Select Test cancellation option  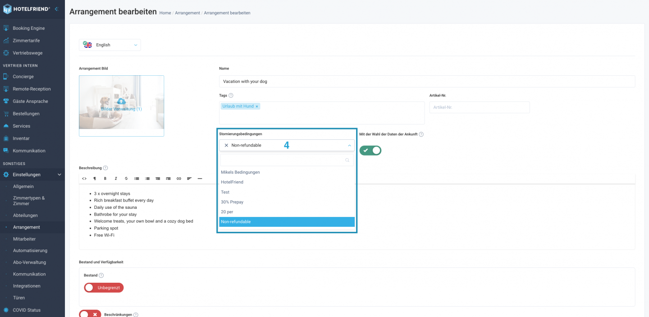287,192
